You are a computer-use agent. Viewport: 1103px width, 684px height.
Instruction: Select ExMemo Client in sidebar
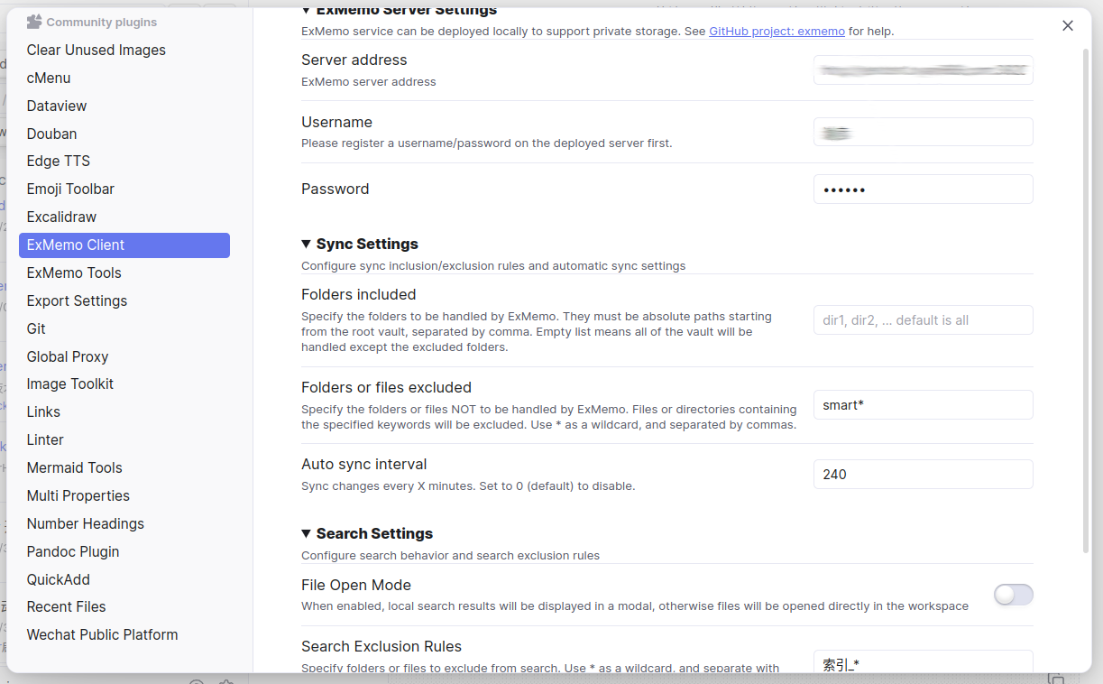(x=124, y=245)
